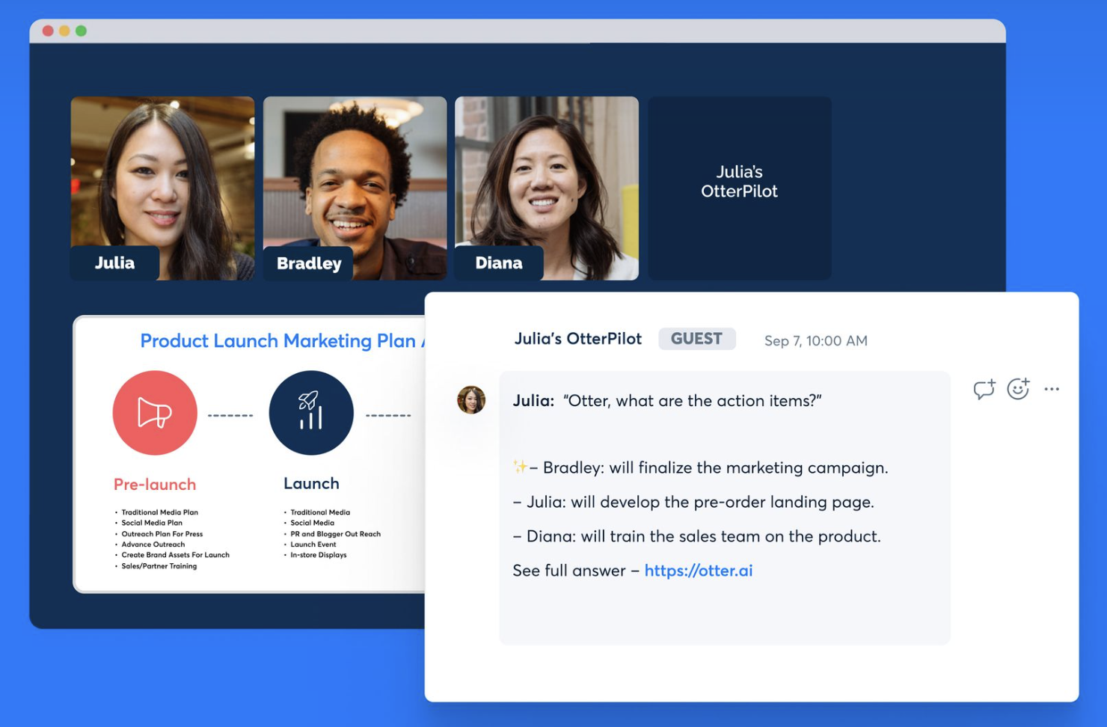Click the GUEST badge
The image size is (1107, 727).
696,339
